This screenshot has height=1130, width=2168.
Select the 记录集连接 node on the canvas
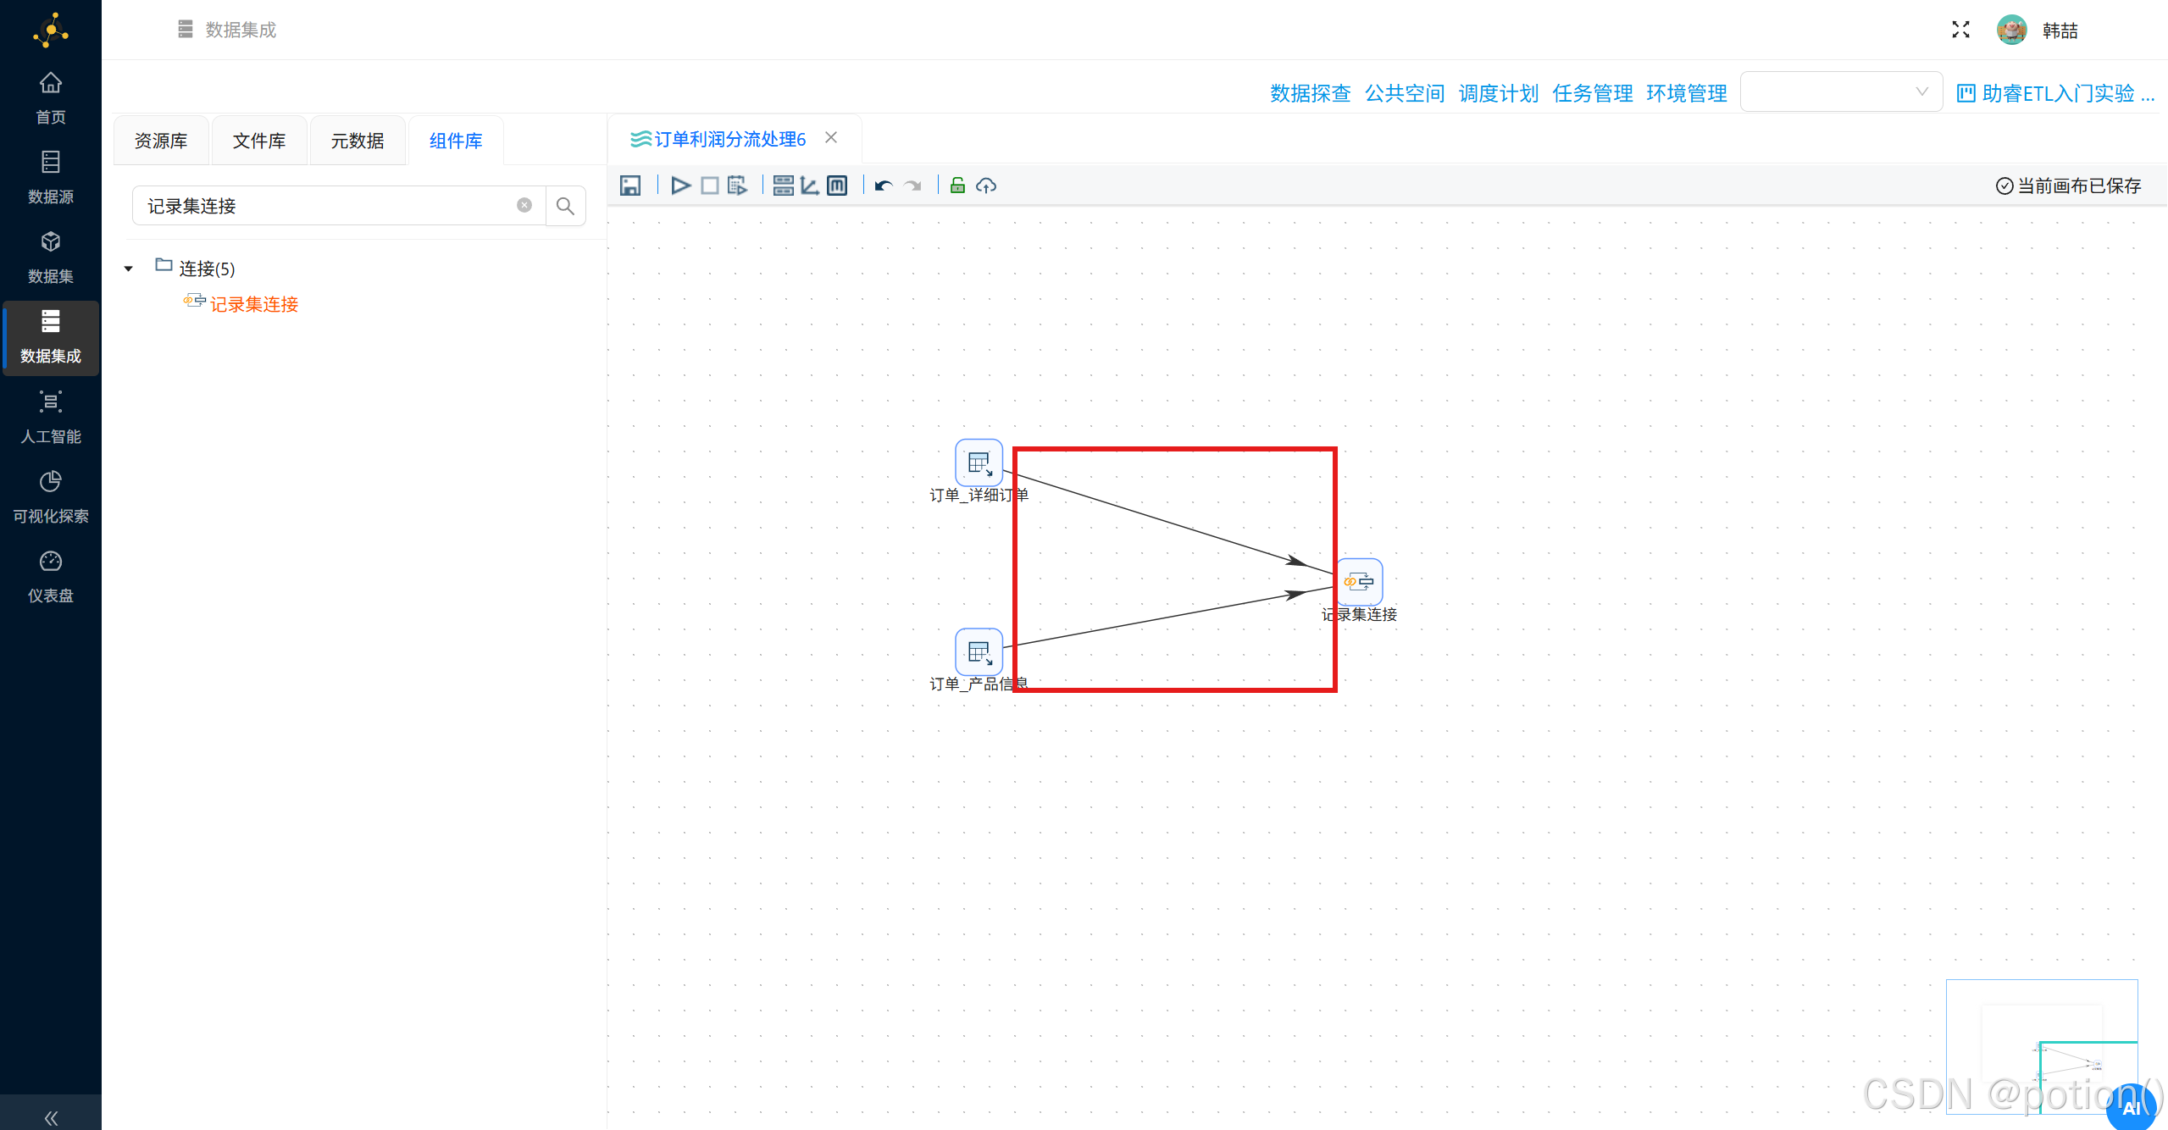point(1359,581)
